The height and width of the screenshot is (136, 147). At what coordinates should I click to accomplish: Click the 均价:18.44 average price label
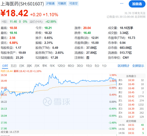pyautogui.click(x=7, y=71)
